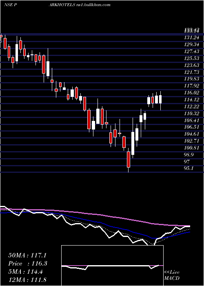Screen dimensions: 204x286
Task: Click the 108.41 price axis label
Action: pos(192,121)
